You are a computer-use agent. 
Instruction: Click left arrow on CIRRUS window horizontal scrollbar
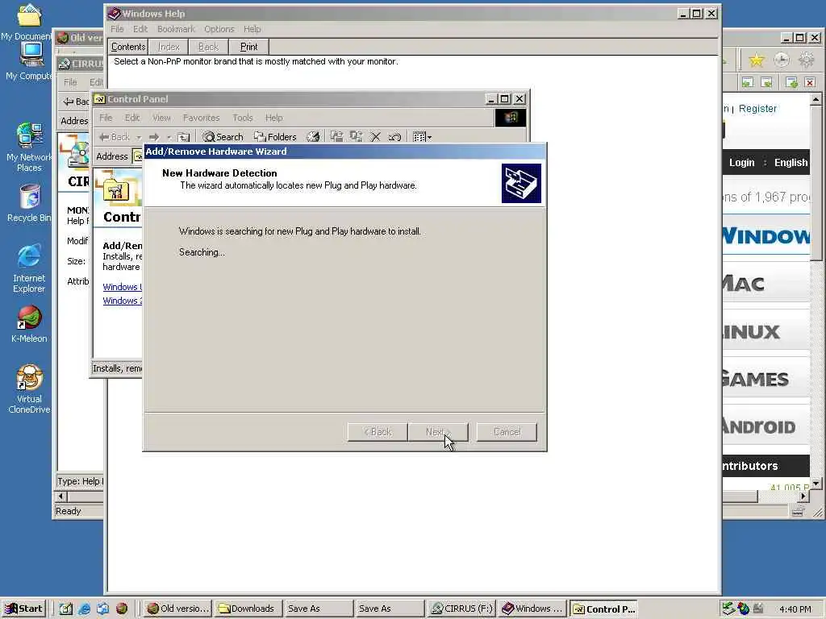(x=61, y=496)
